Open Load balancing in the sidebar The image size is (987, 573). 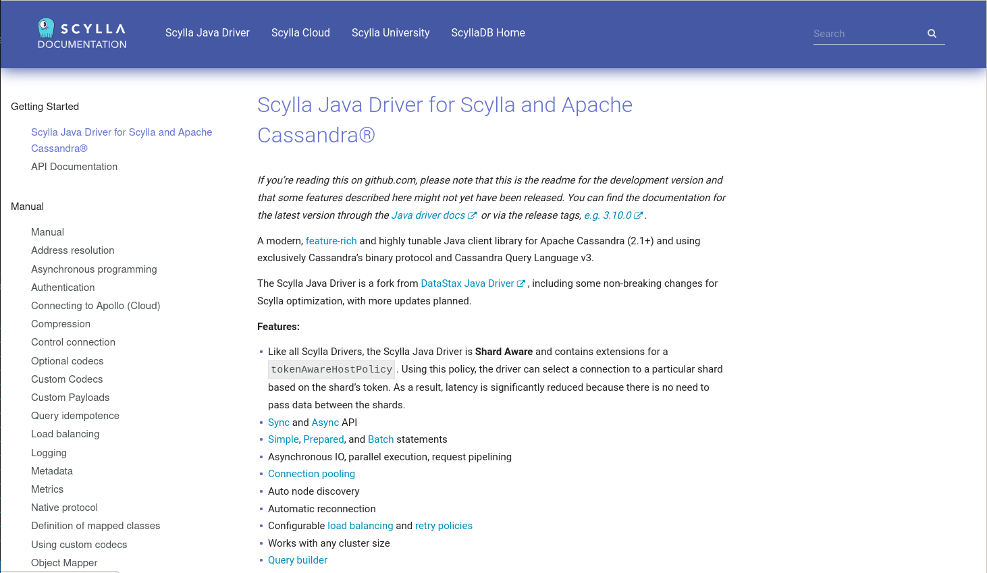point(65,434)
